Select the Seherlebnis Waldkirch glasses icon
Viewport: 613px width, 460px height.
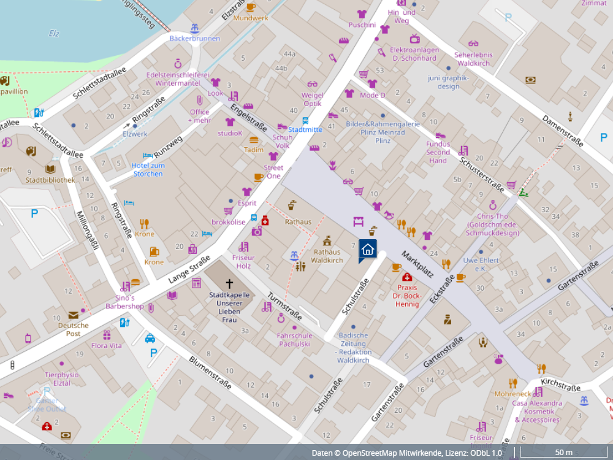(473, 44)
